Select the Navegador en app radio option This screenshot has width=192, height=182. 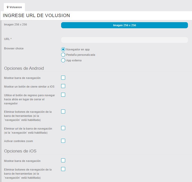(63, 49)
